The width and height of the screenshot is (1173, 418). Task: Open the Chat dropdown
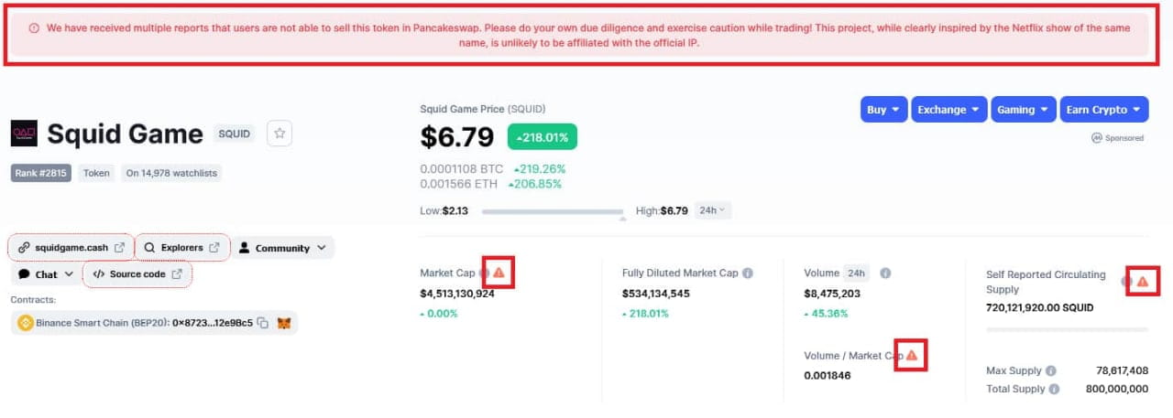(46, 274)
